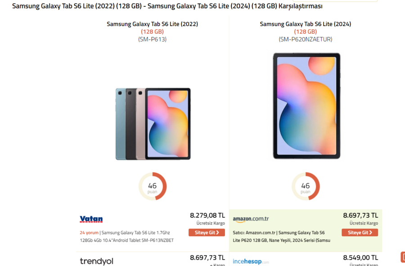The image size is (405, 266).
Task: Click the 2022 tablet's 46 puan score circle
Action: click(153, 186)
